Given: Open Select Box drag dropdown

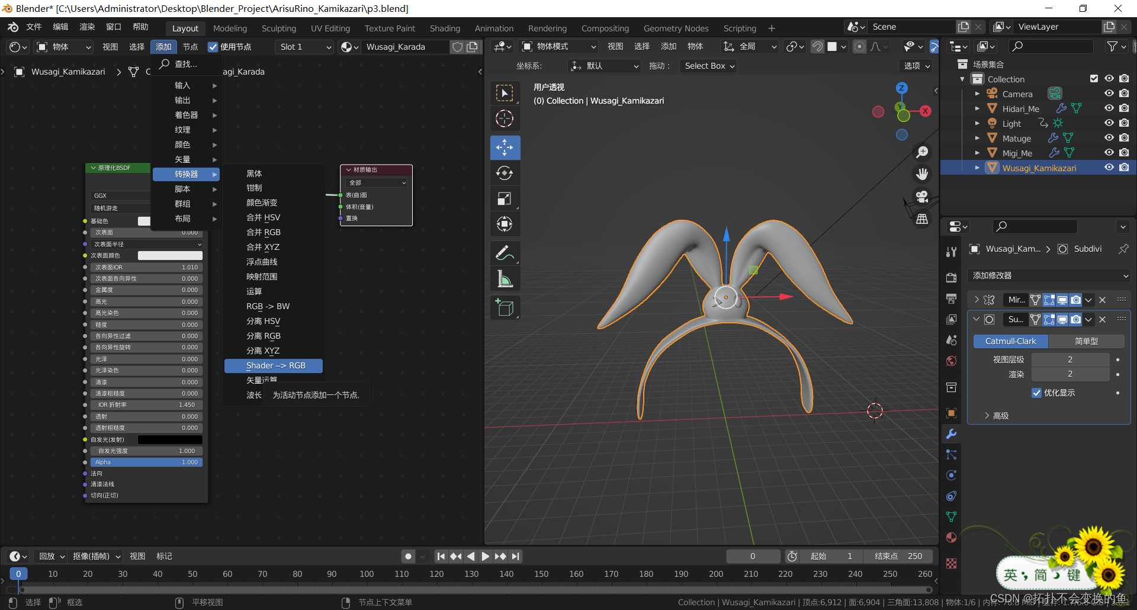Looking at the screenshot, I should [x=709, y=66].
